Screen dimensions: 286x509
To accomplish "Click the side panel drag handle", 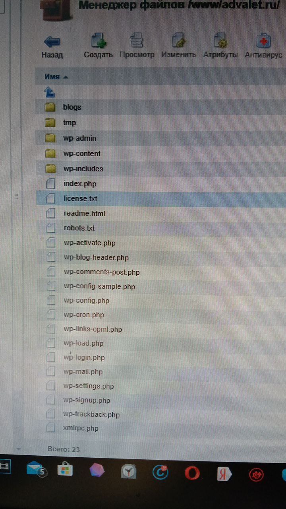I will (17, 196).
